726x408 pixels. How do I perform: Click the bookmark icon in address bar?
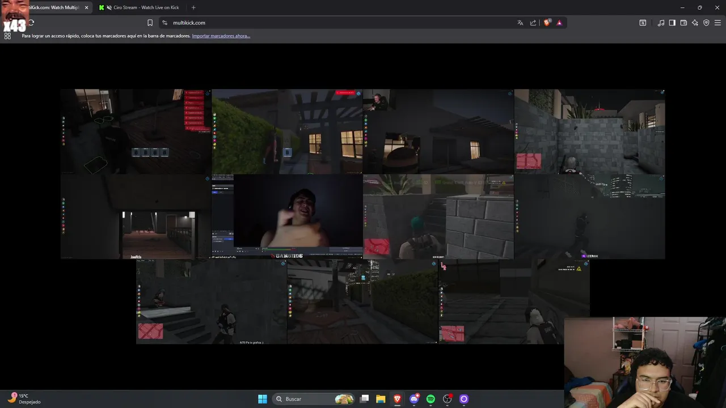(x=150, y=23)
